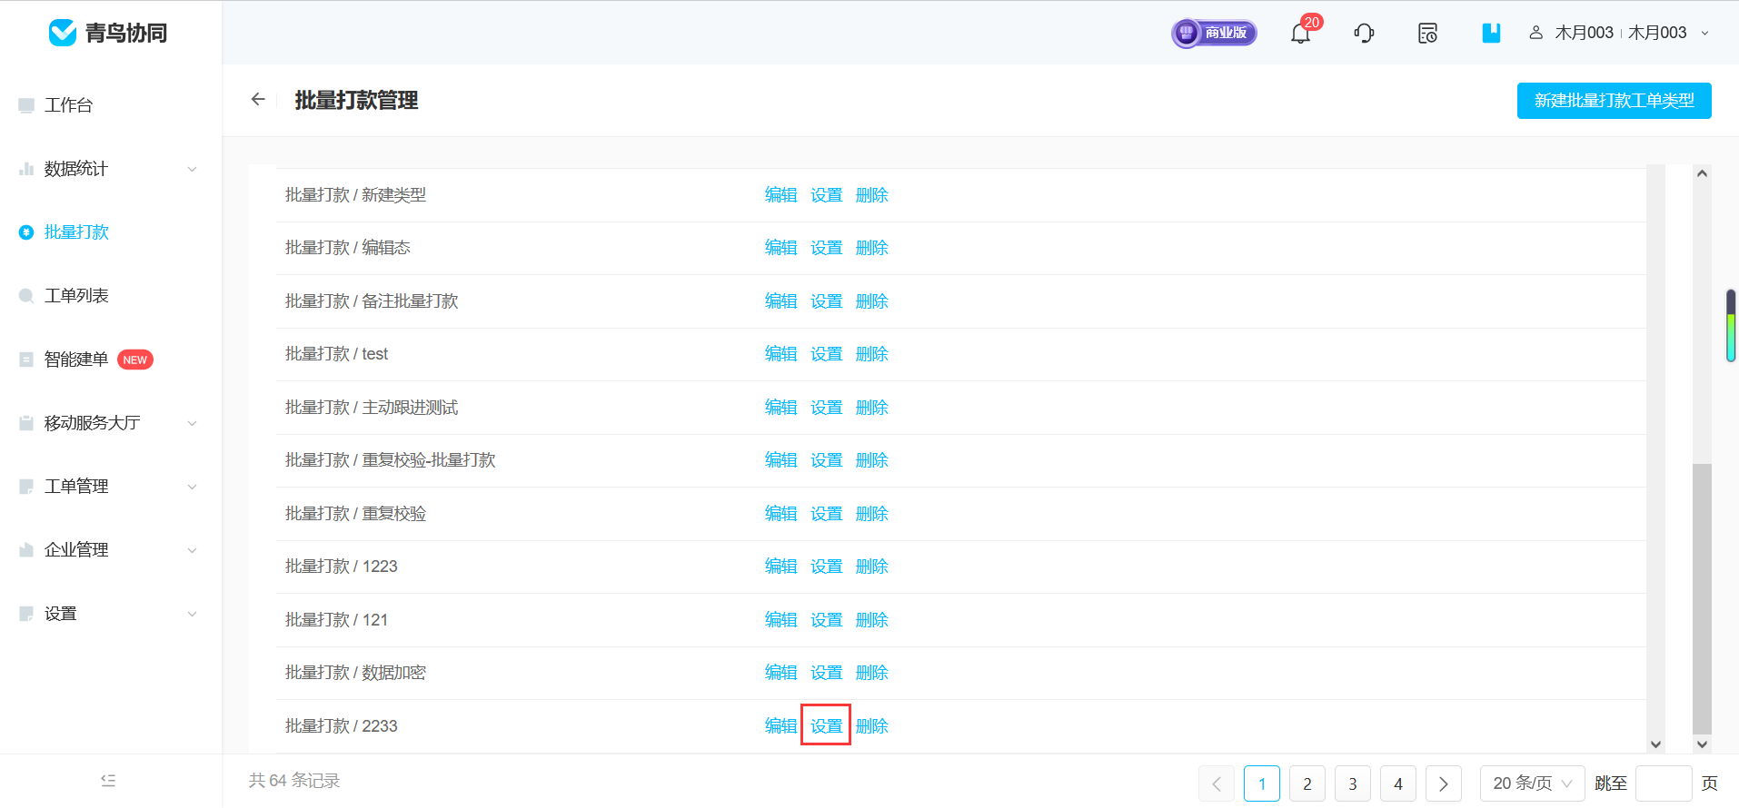The height and width of the screenshot is (808, 1739).
Task: Click the task record icon in header
Action: click(1427, 34)
